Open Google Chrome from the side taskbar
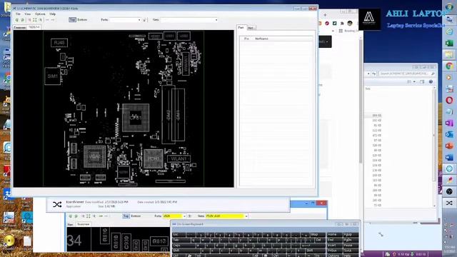 [449, 66]
